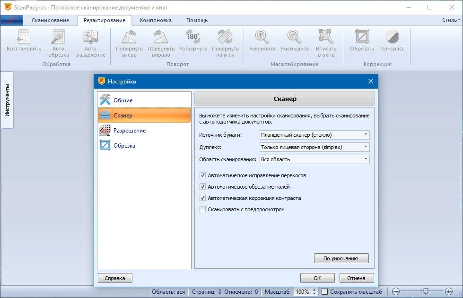
Task: Click the 100% scale input field
Action: (303, 292)
